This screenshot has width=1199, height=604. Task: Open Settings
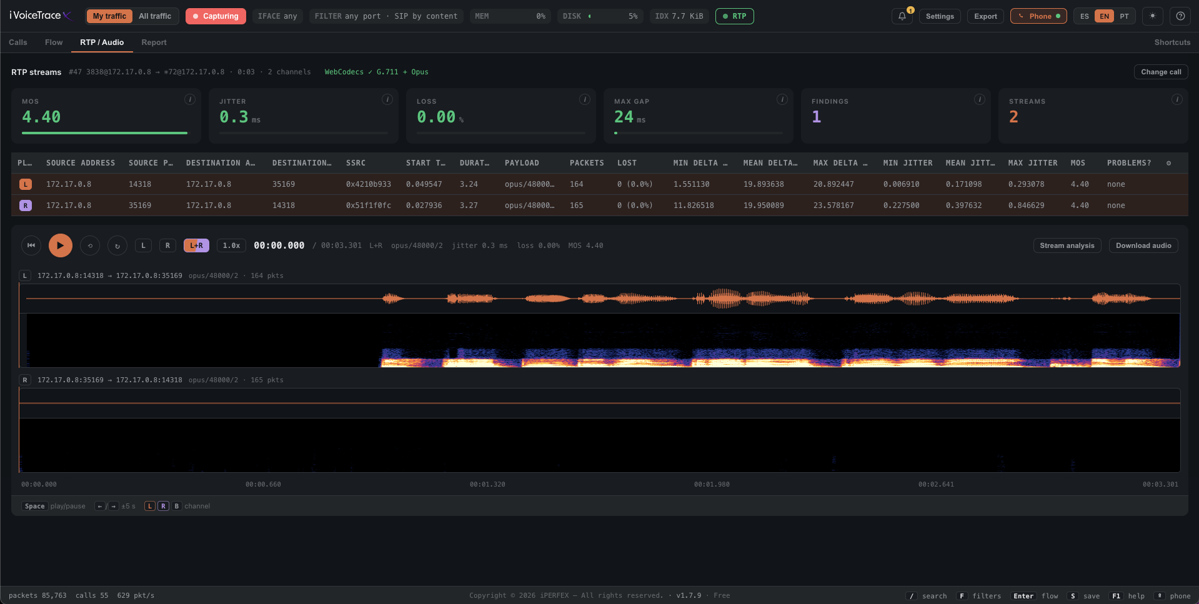click(940, 16)
